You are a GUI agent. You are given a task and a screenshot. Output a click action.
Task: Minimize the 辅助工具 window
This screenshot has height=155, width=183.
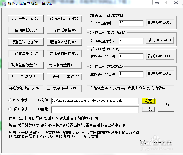[x=157, y=3]
